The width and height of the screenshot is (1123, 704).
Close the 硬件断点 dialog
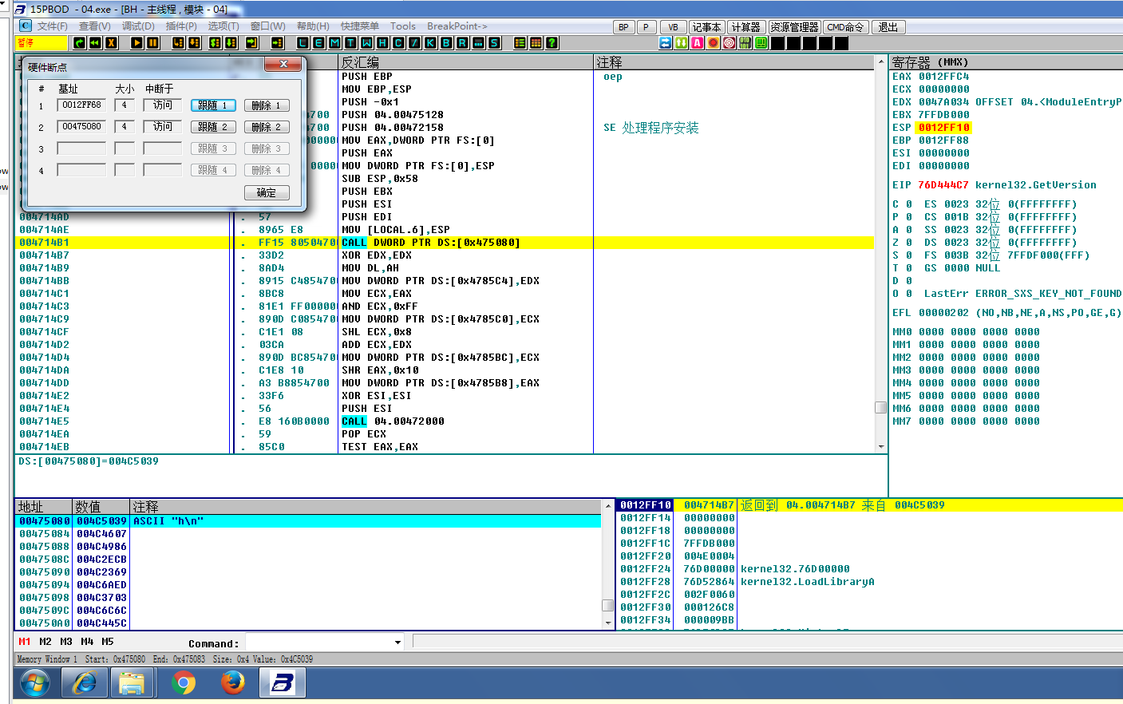(283, 64)
